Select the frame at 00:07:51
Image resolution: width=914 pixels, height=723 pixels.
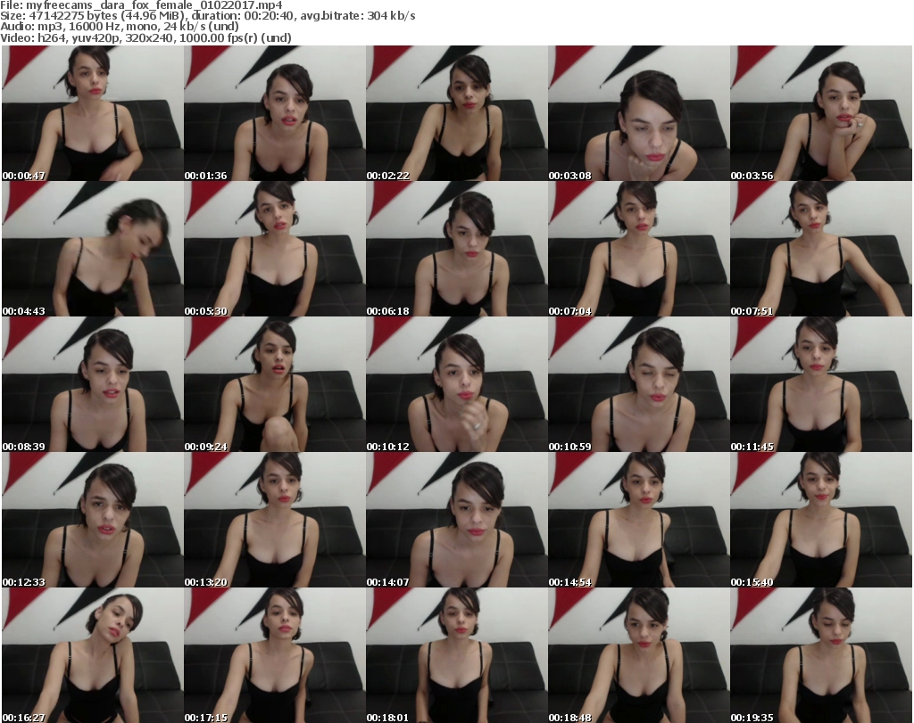(x=821, y=249)
